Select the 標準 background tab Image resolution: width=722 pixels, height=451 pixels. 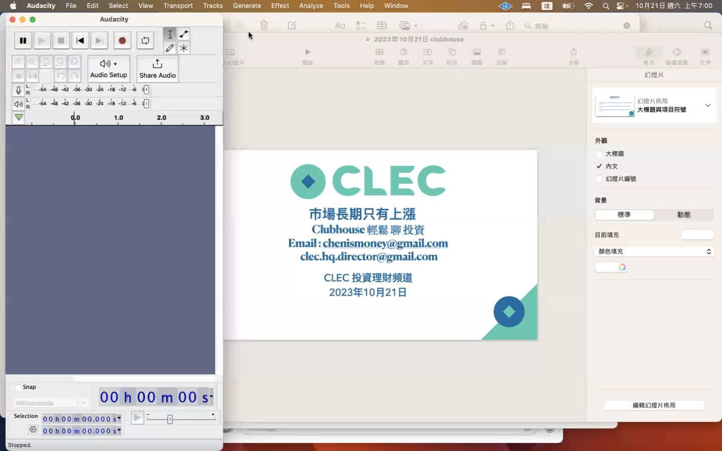coord(624,214)
